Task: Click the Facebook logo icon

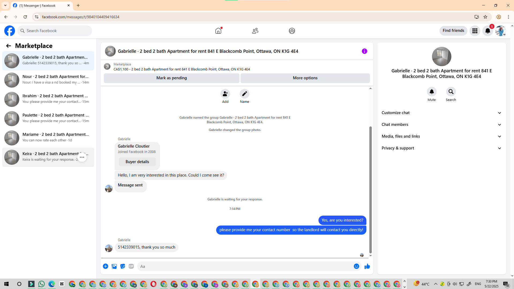Action: coord(10,31)
